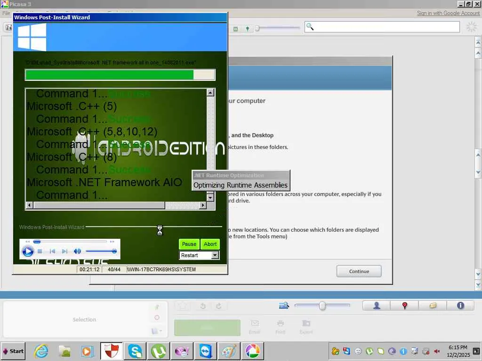Click the blue info icon in system tray

403,351
